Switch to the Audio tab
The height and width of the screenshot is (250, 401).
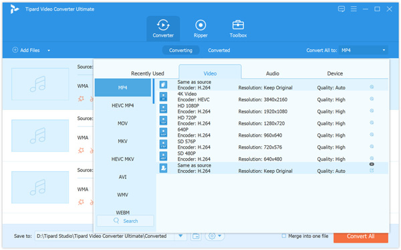(x=273, y=73)
